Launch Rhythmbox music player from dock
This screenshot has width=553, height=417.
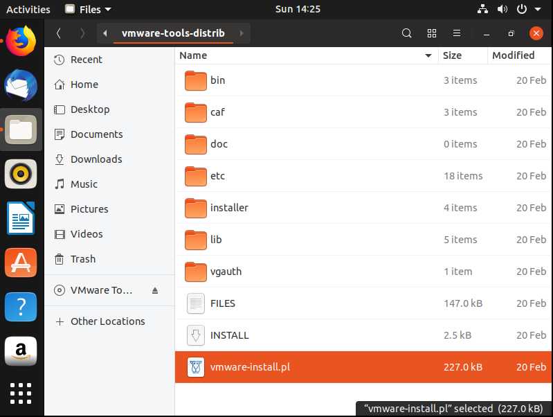pyautogui.click(x=21, y=174)
